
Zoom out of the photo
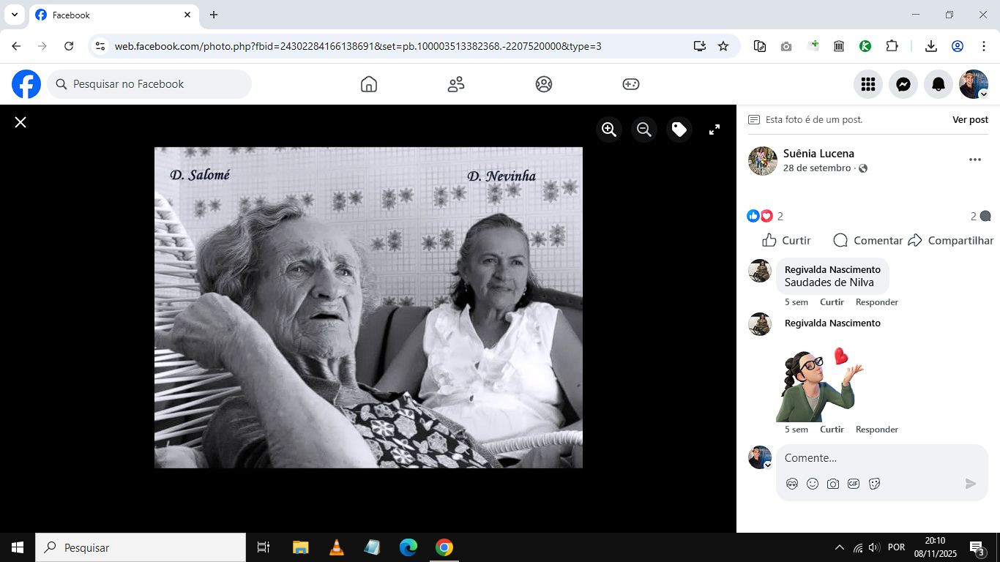[x=644, y=130]
